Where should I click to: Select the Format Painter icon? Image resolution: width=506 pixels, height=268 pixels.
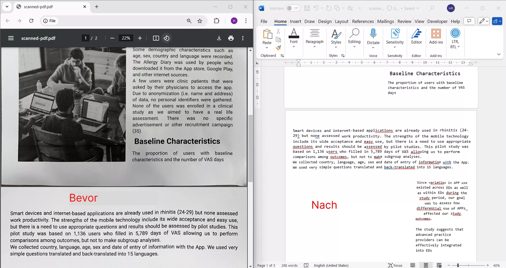point(278,48)
